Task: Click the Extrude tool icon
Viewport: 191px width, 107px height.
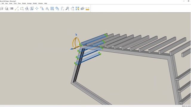Action: (27, 8)
